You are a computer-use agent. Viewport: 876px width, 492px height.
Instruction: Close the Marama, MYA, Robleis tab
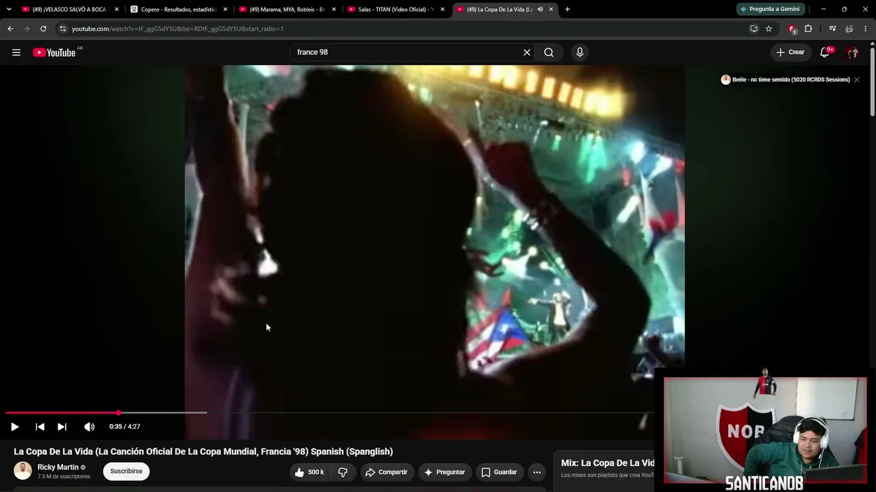(x=334, y=10)
